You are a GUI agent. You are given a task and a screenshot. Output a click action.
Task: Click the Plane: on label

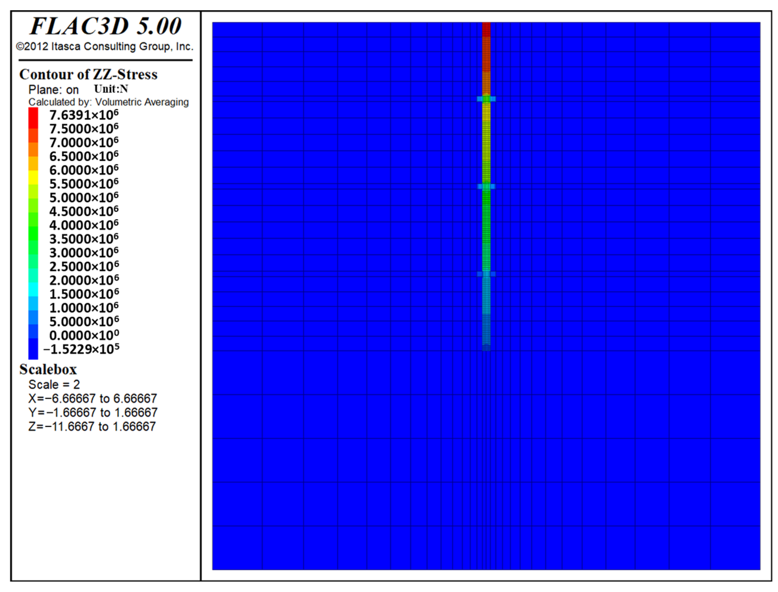[54, 90]
